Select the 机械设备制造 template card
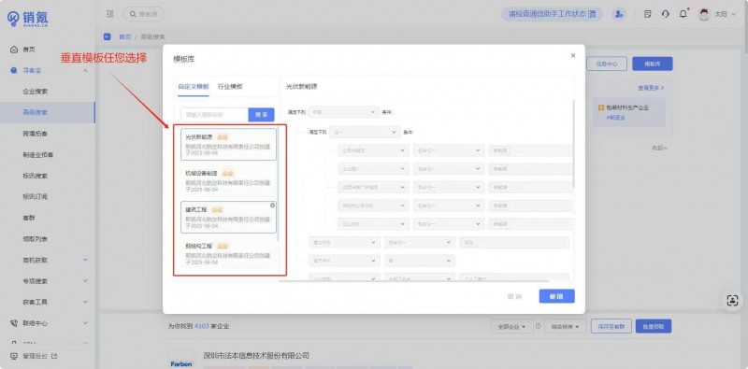748x369 pixels. coord(228,180)
